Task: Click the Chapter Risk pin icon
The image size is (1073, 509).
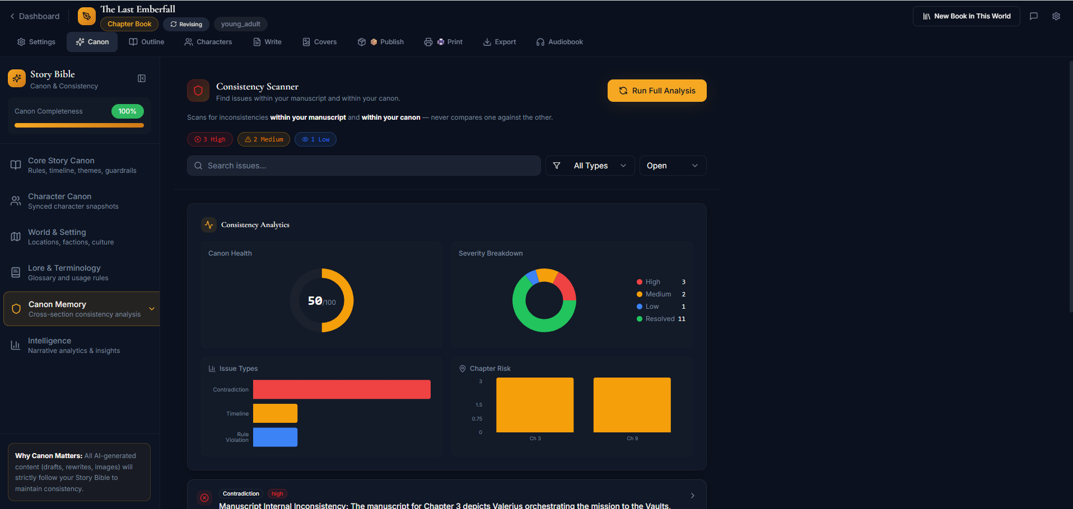Action: click(463, 369)
